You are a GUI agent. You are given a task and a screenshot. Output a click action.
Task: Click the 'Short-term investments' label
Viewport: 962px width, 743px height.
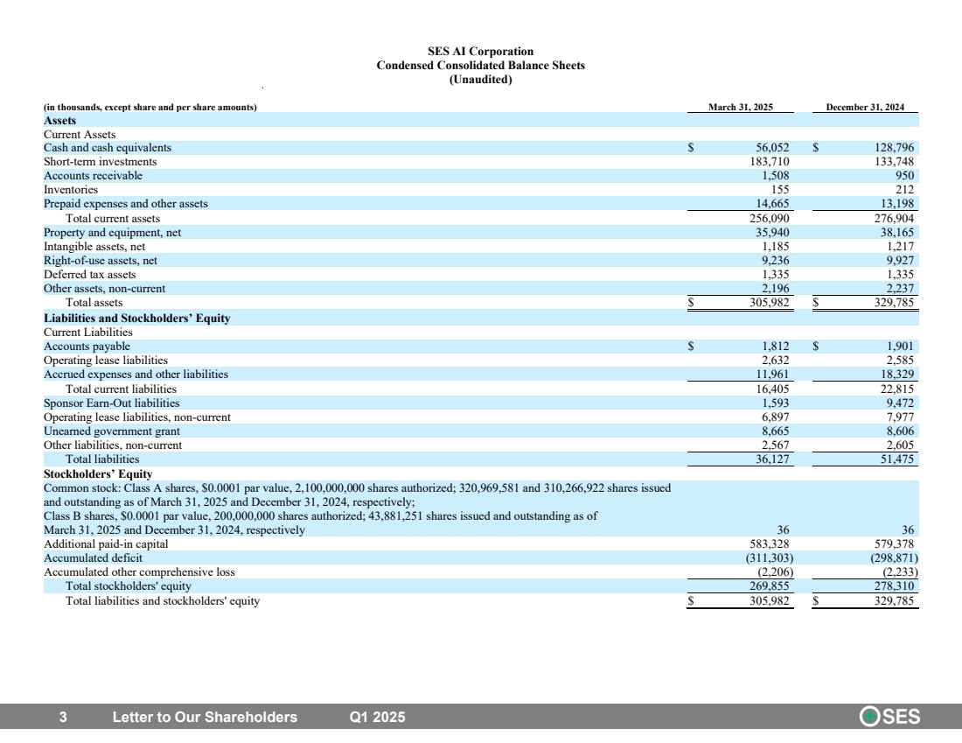coord(100,162)
